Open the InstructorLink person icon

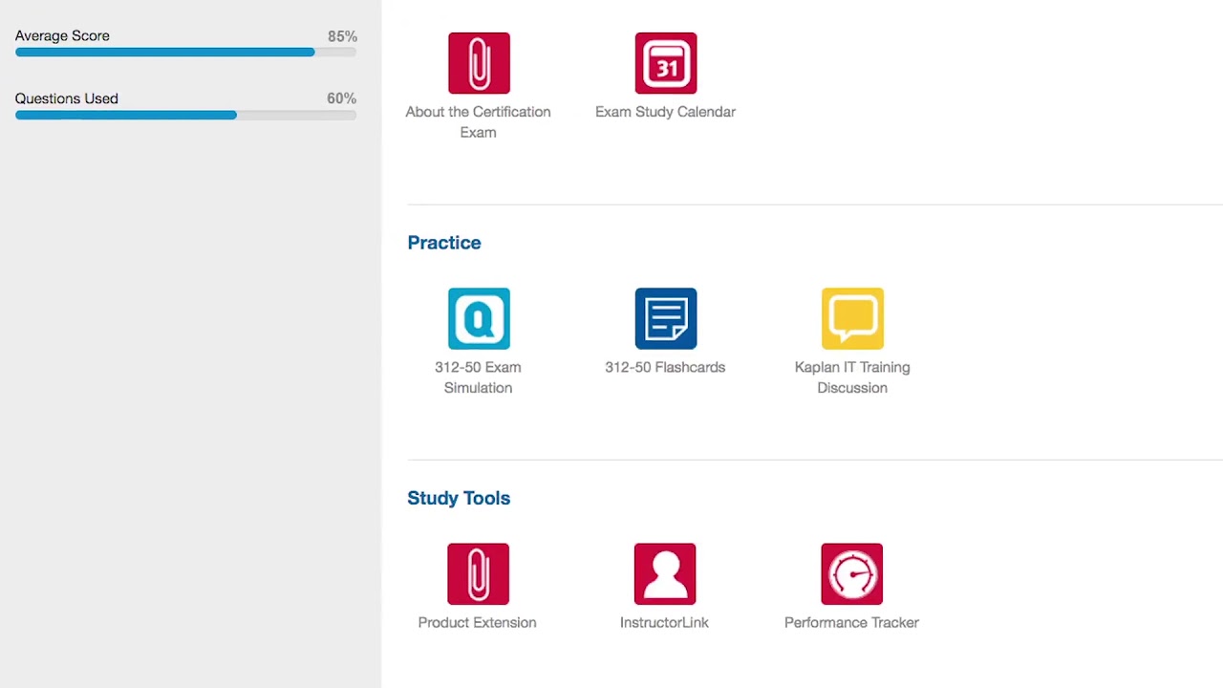pos(665,574)
